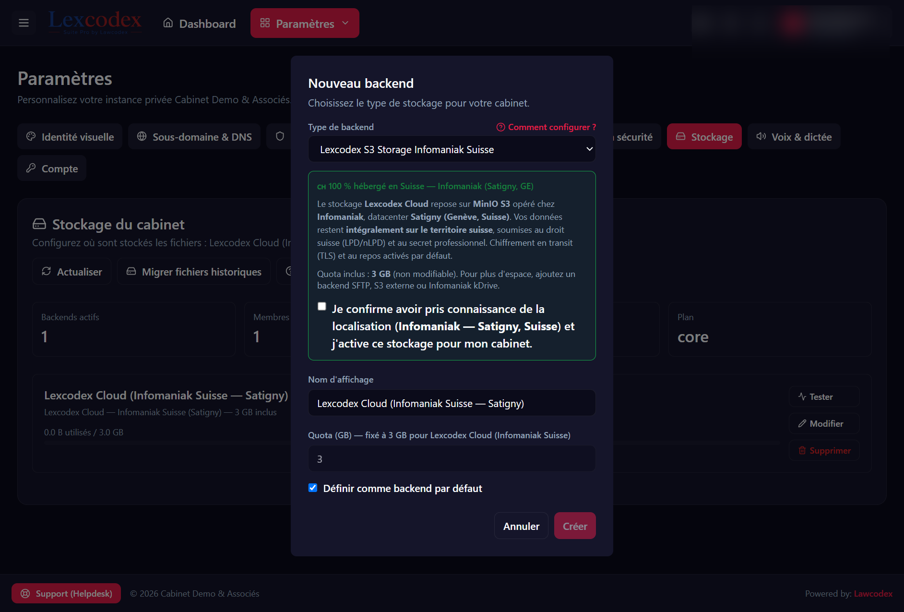904x612 pixels.
Task: Open the Voix & dictée tab
Action: click(x=794, y=137)
